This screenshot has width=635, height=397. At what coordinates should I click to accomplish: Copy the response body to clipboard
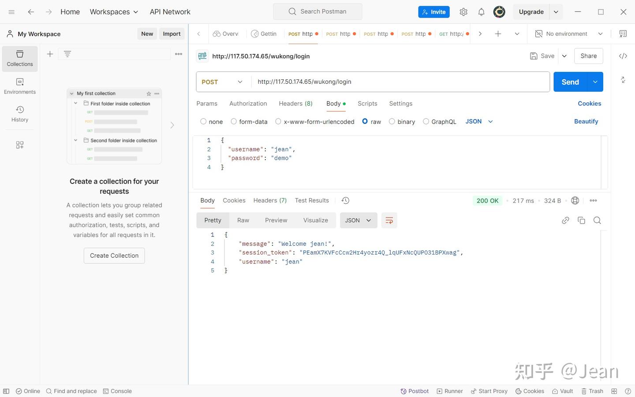coord(581,221)
